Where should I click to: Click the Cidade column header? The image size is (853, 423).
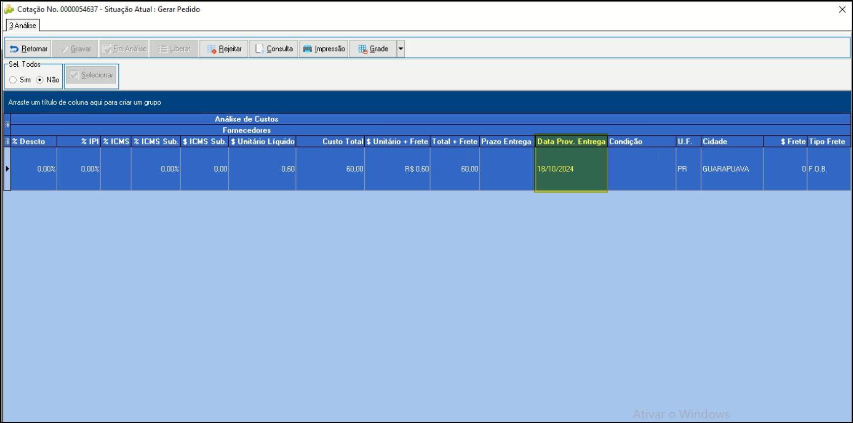732,142
